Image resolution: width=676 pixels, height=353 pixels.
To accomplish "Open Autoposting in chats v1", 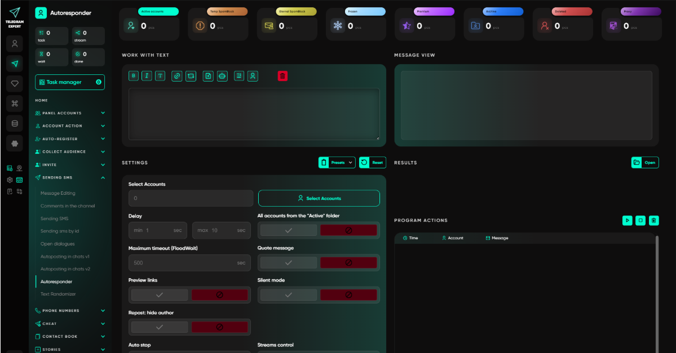I will (x=65, y=257).
